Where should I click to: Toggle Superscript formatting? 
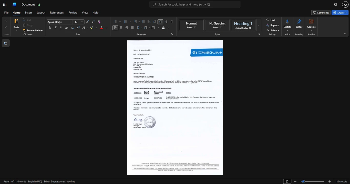point(78,28)
